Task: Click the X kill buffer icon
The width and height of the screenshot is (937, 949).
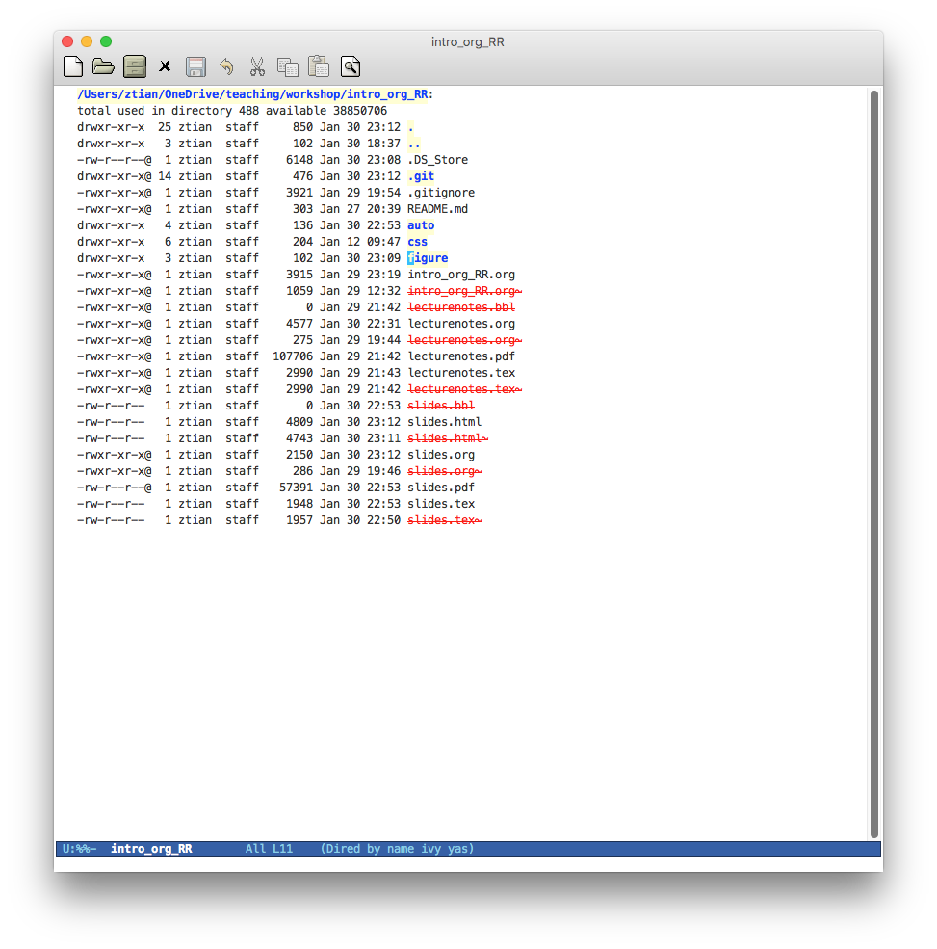Action: pyautogui.click(x=165, y=66)
